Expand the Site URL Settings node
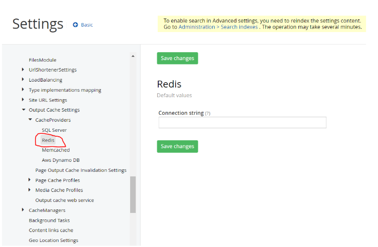The image size is (378, 247). (x=23, y=99)
